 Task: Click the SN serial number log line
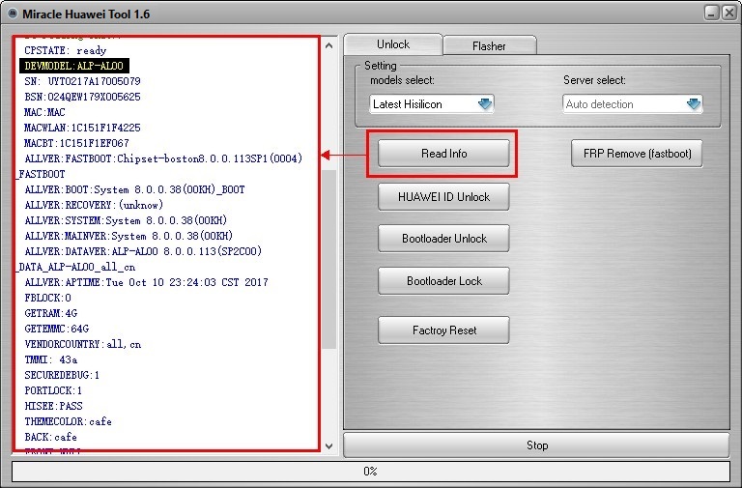point(82,81)
